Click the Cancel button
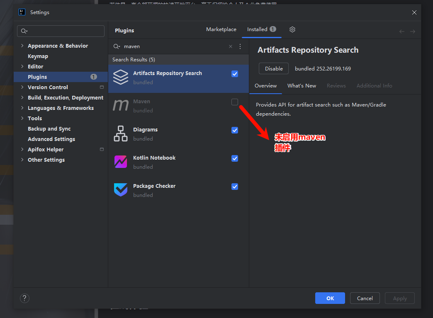Screen dimensions: 433x318 pos(365,298)
